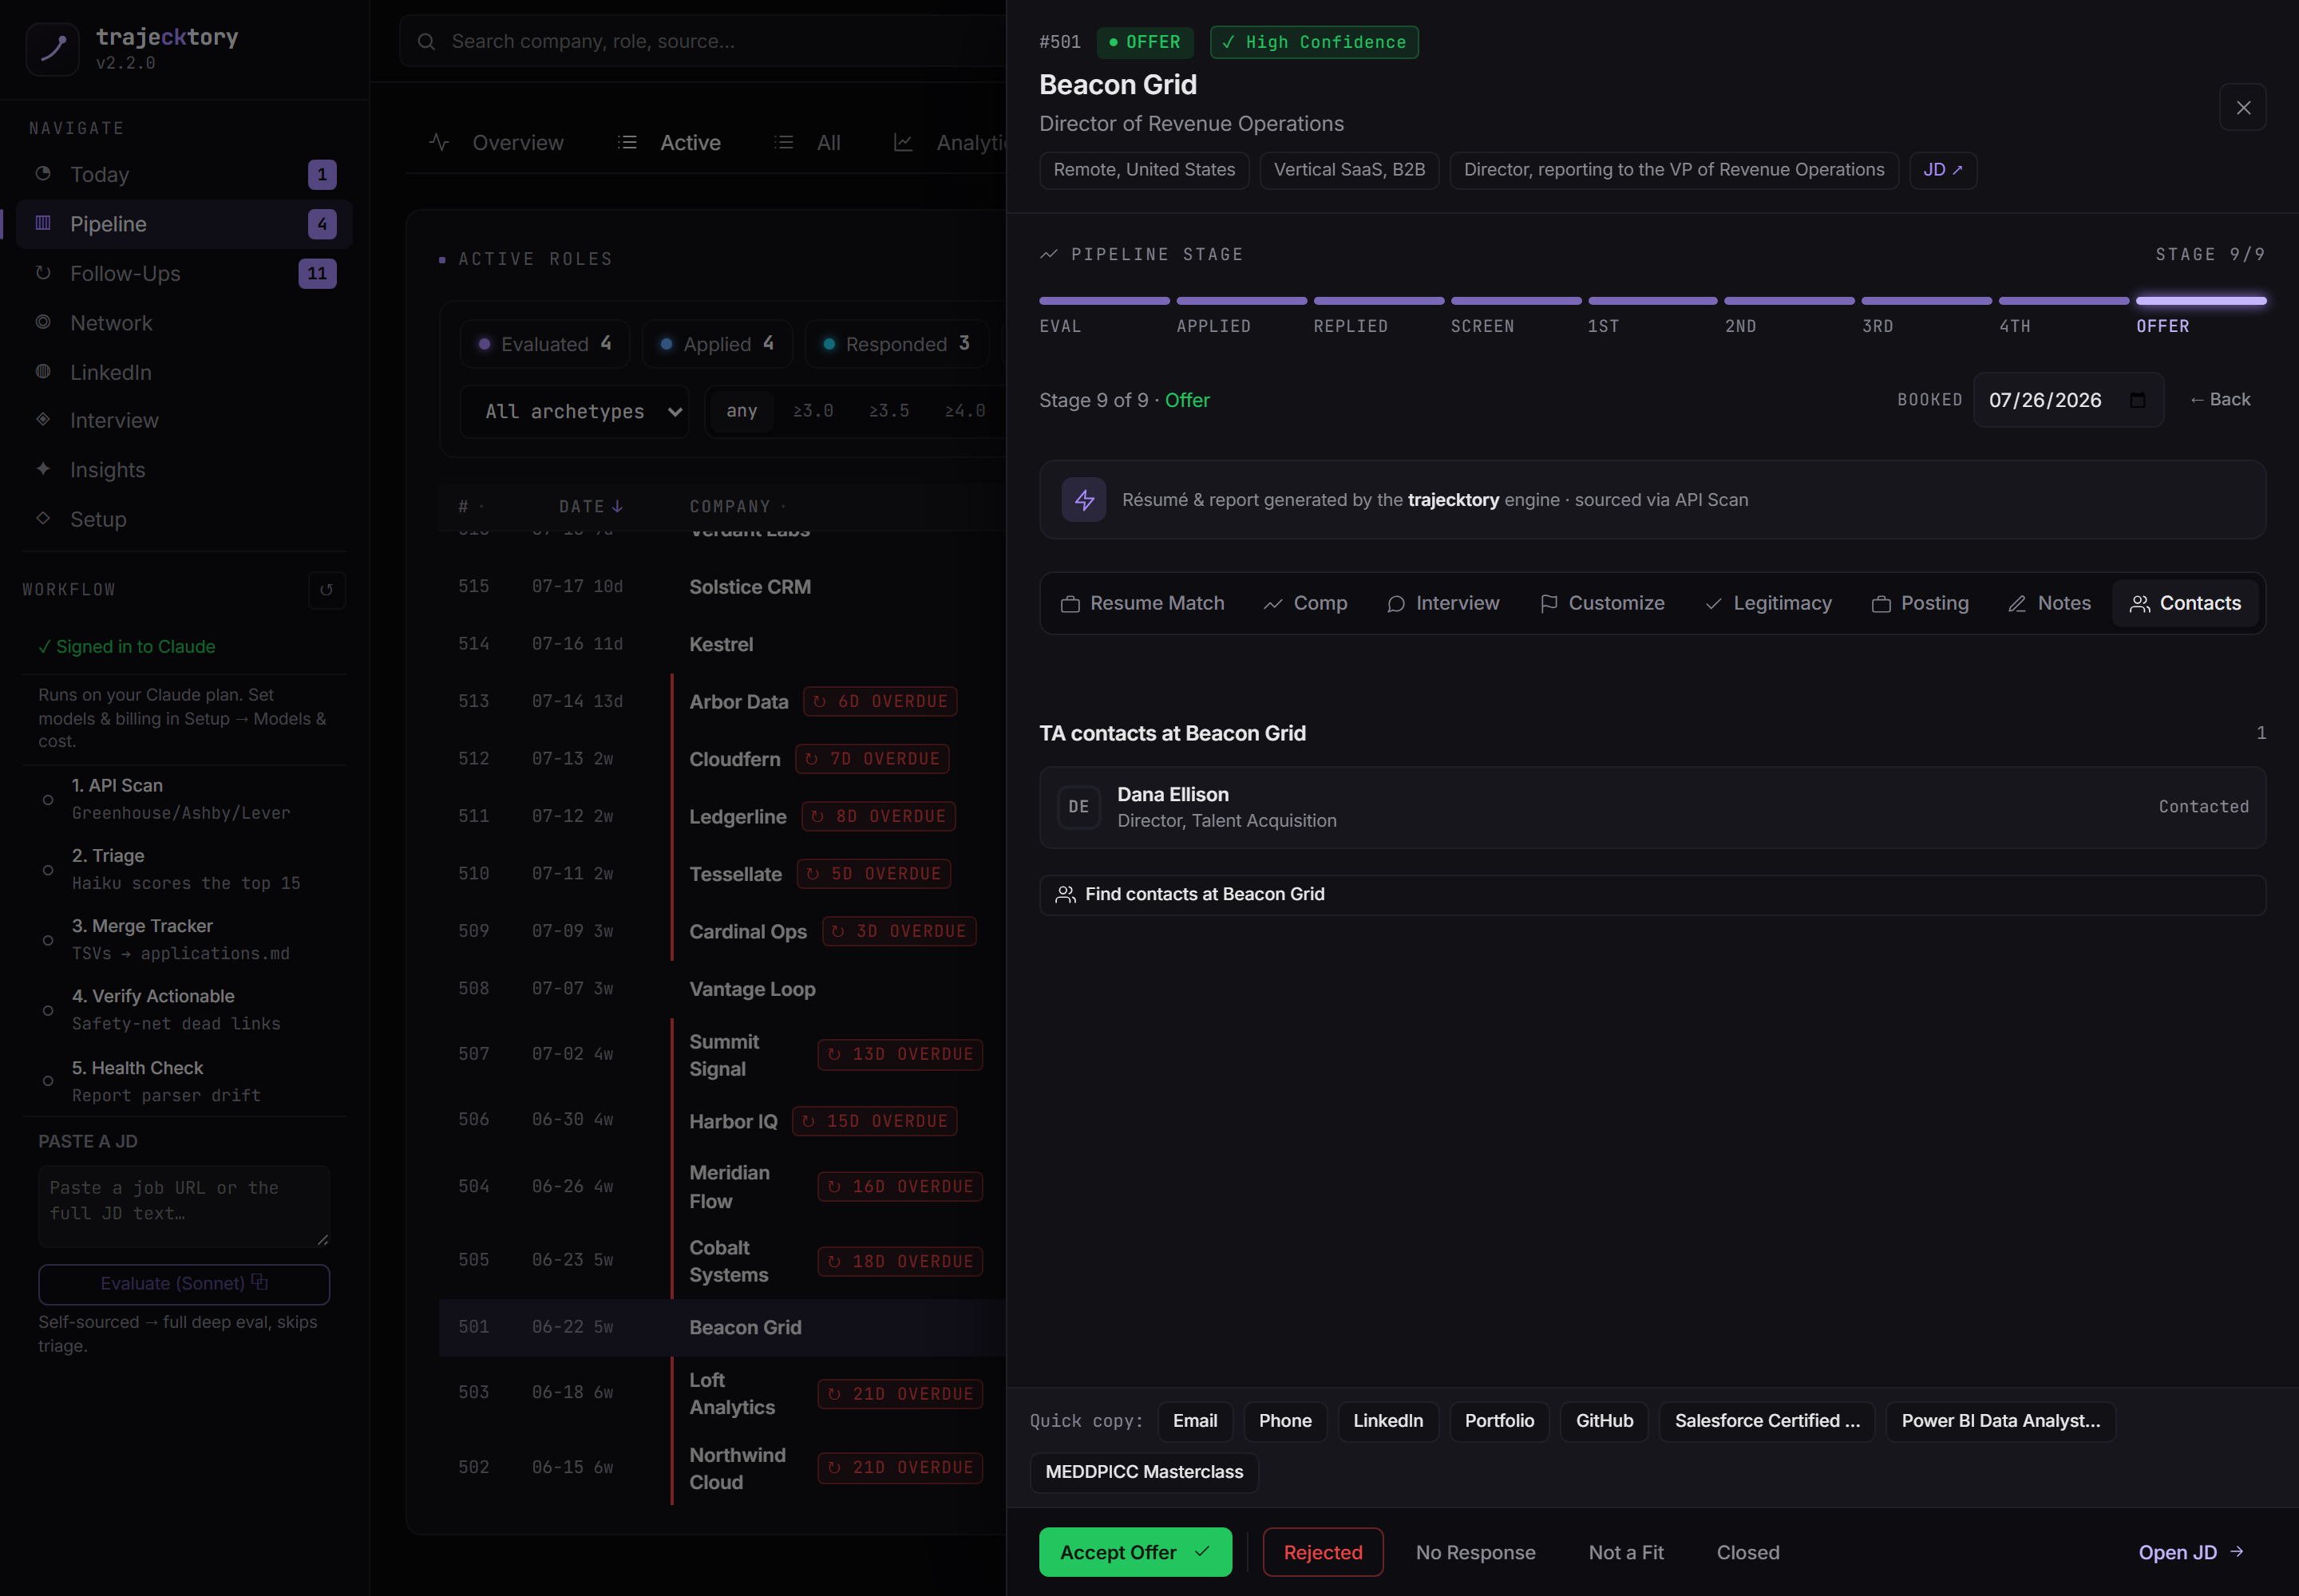Open the Posting tab
The image size is (2299, 1596).
1921,604
